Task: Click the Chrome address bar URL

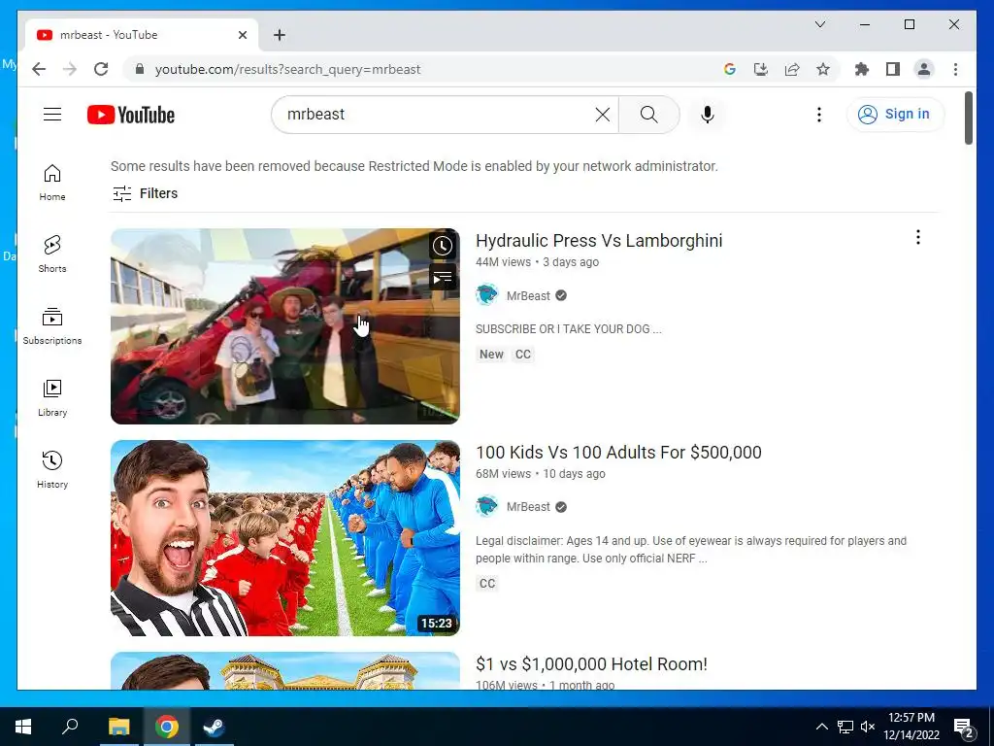Action: 287,69
